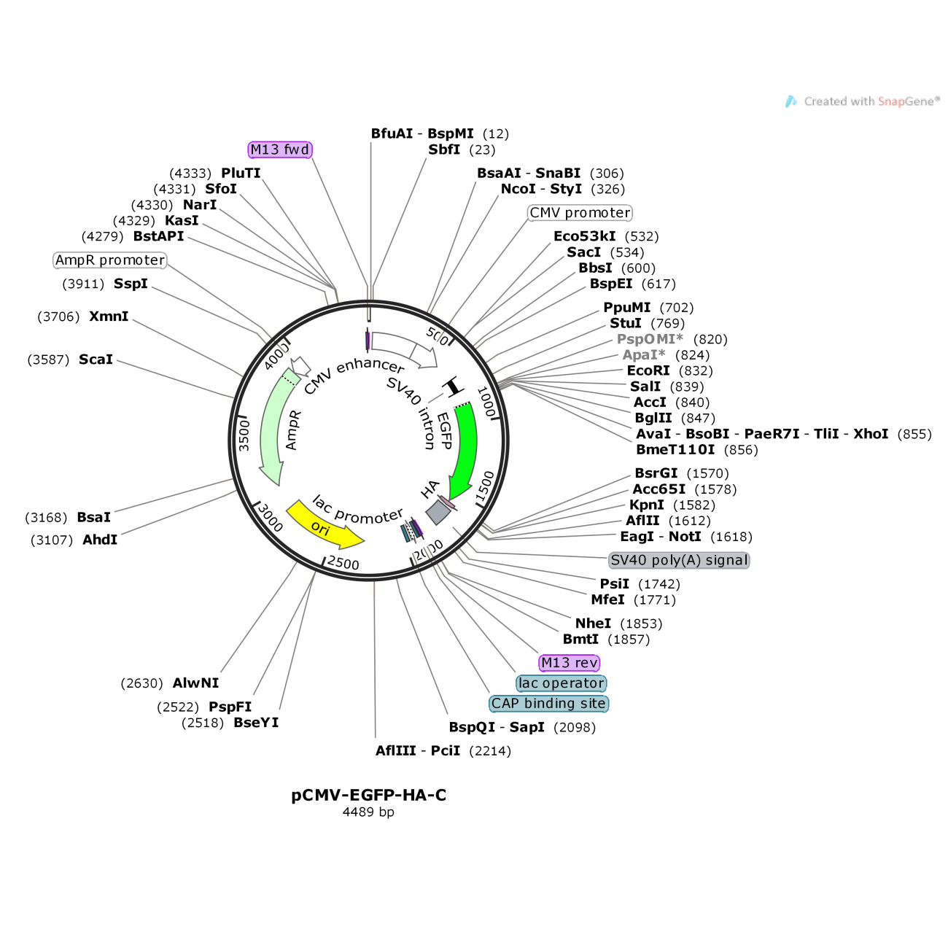Select the NcoI - StyI (326) label
The image size is (948, 948).
(x=563, y=189)
